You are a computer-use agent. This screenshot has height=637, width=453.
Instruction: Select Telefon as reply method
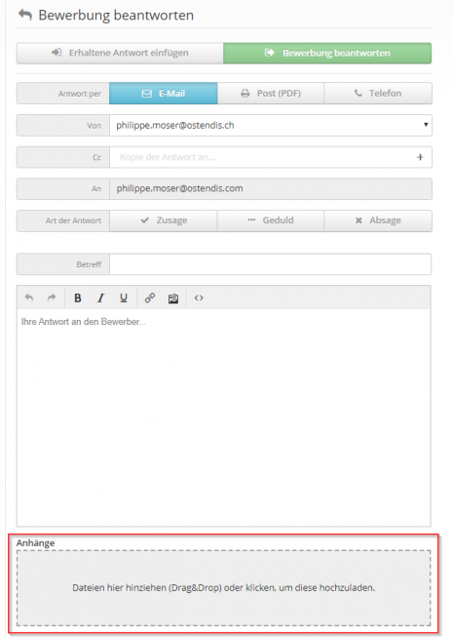coord(378,94)
